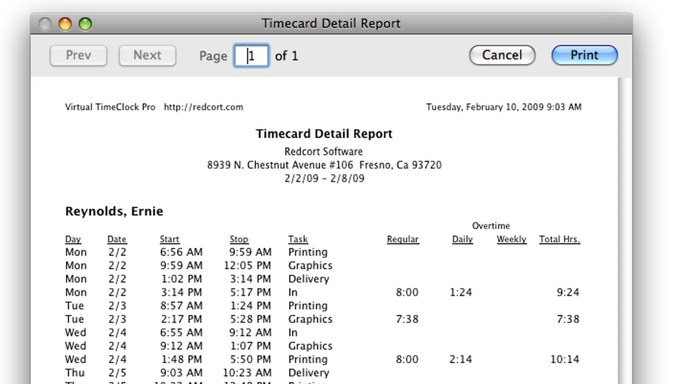Click the 'Regular' column header
The height and width of the screenshot is (384, 683).
(403, 239)
